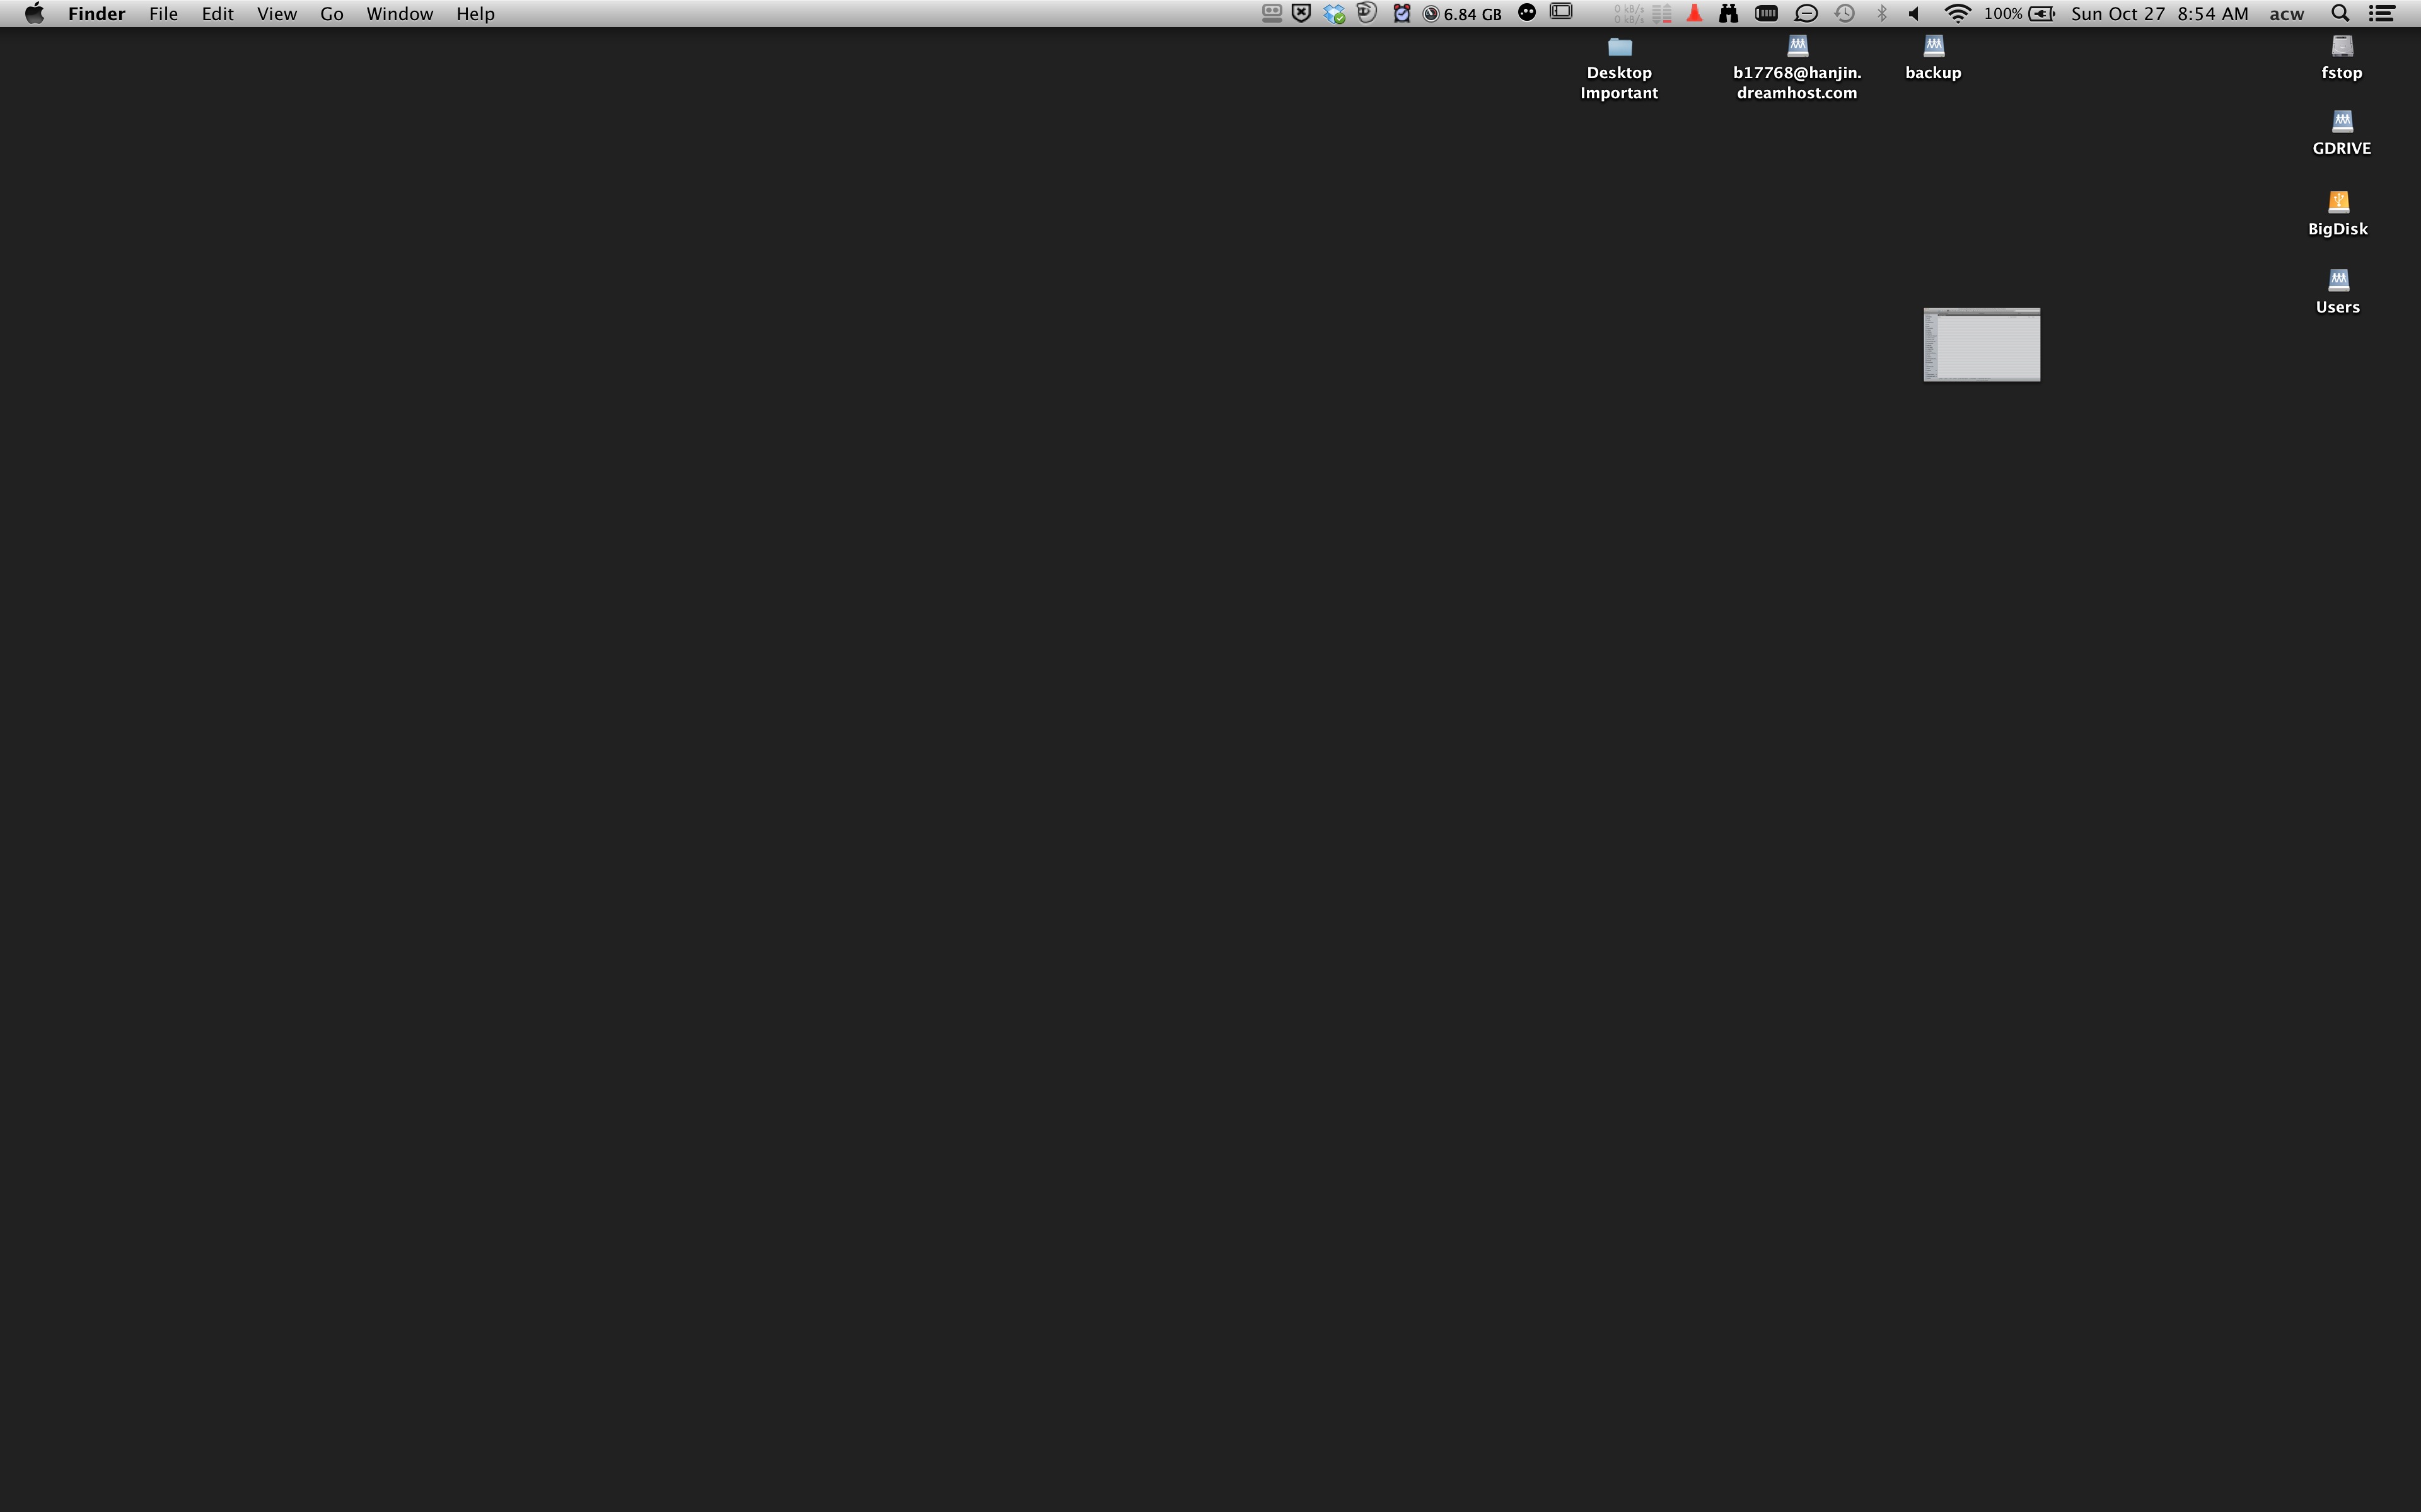Click the alarm clock menu bar icon
The width and height of the screenshot is (2421, 1512).
[1402, 13]
